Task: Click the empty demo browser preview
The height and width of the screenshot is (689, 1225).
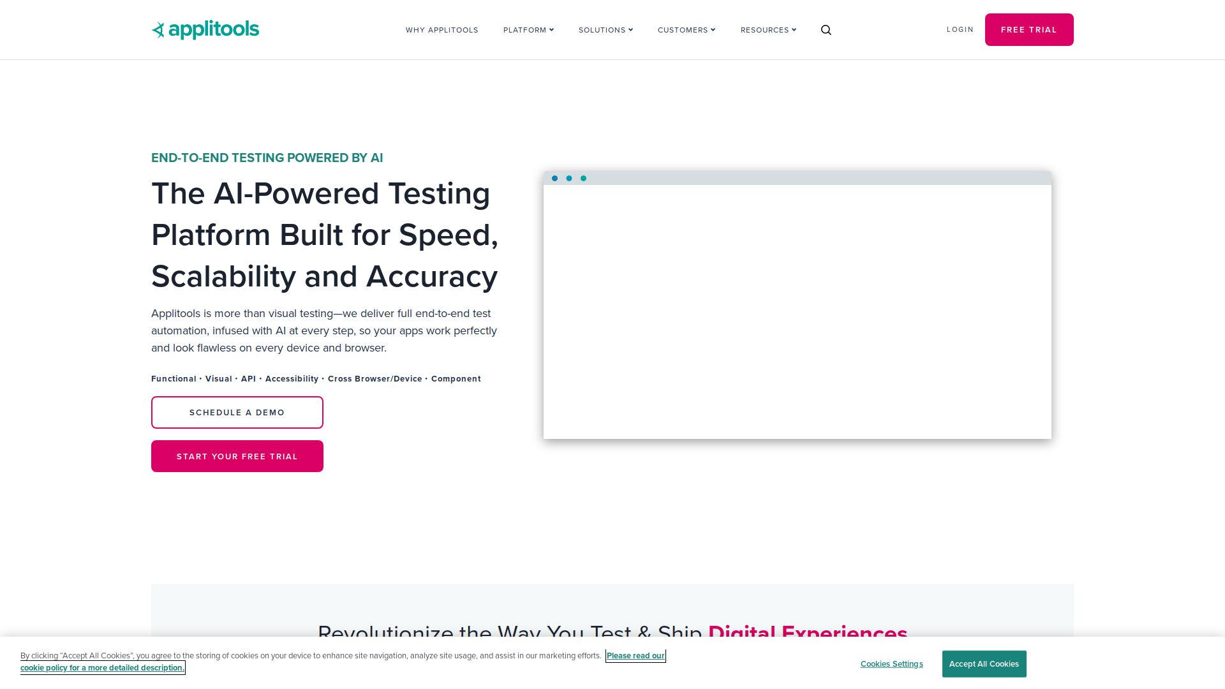Action: (x=797, y=311)
